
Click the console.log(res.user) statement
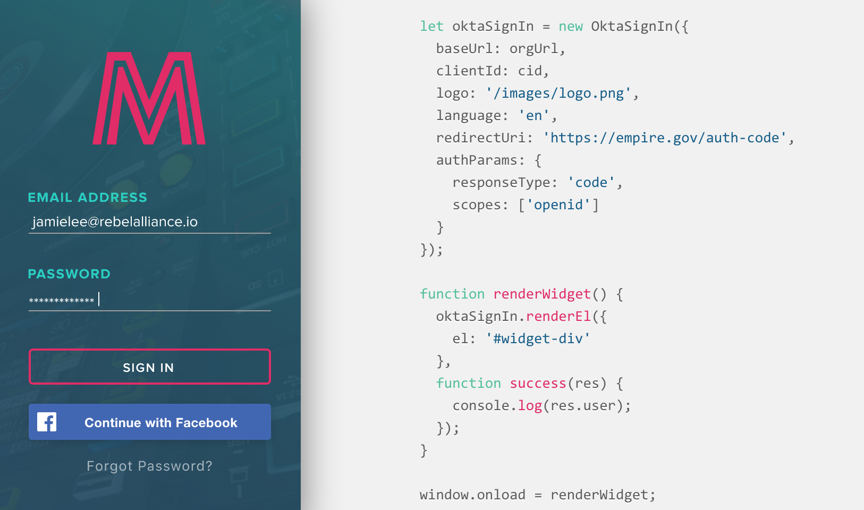[x=541, y=406]
